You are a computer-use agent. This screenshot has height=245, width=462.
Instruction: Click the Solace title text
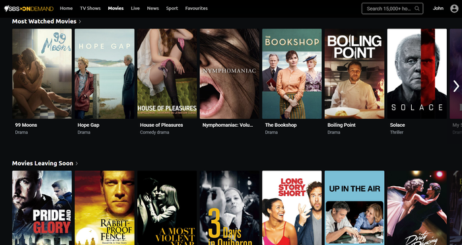pos(397,125)
